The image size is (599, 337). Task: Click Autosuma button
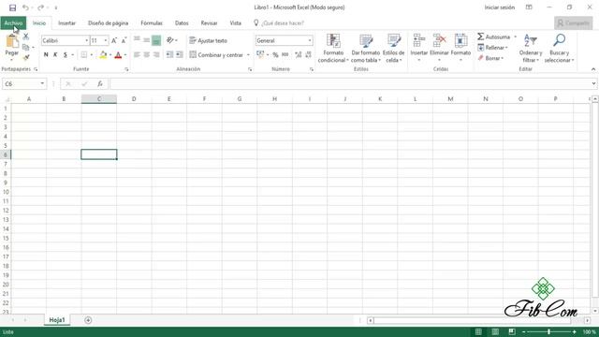pos(494,37)
